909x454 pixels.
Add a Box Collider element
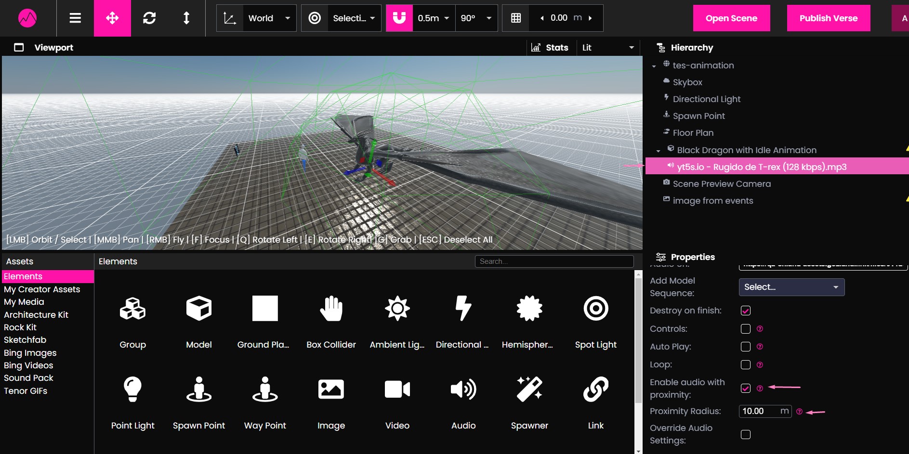pyautogui.click(x=331, y=323)
